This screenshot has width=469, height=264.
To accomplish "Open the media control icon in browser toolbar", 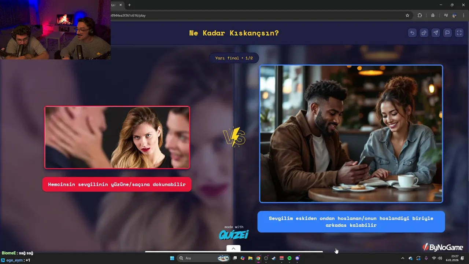I will tap(446, 15).
